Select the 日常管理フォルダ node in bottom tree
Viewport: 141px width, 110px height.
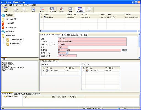click(x=12, y=96)
